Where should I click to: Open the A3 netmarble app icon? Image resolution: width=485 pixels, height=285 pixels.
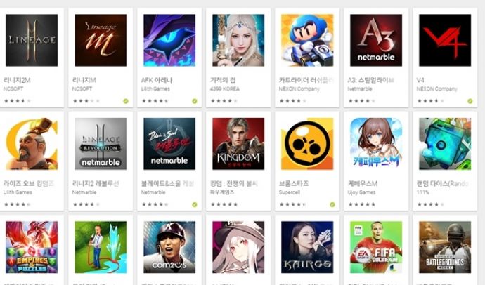pyautogui.click(x=376, y=40)
